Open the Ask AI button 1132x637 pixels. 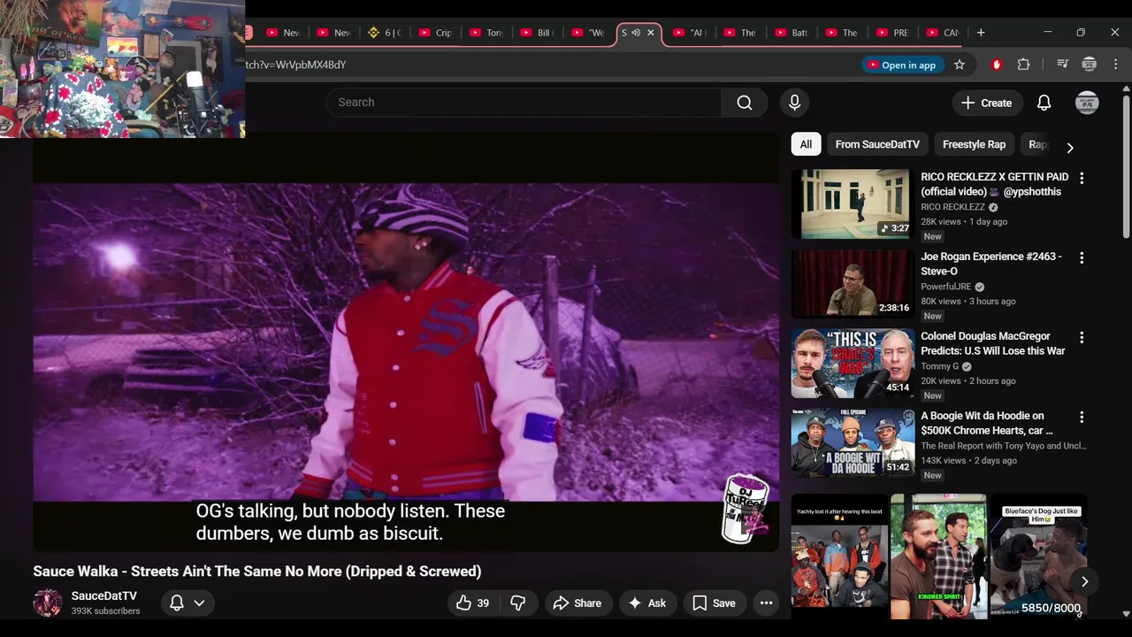coord(646,603)
